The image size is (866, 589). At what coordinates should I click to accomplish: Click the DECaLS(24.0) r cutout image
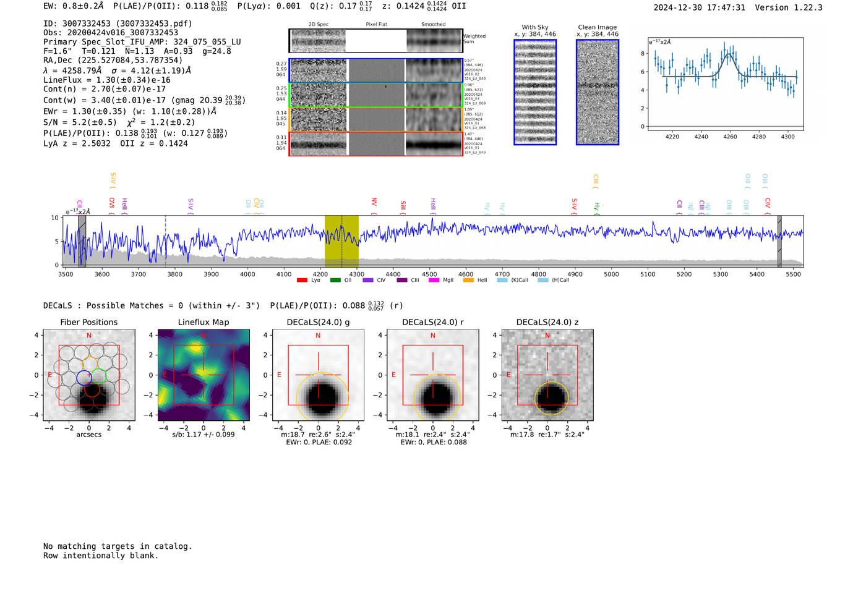[433, 375]
